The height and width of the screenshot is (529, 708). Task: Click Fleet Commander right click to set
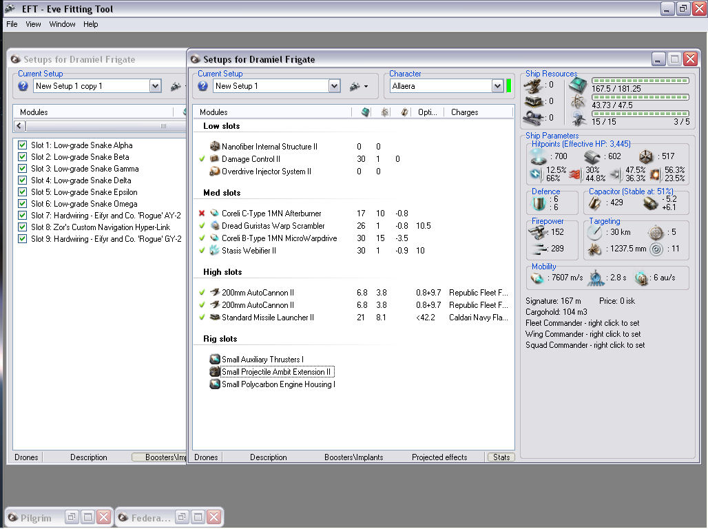(x=582, y=323)
